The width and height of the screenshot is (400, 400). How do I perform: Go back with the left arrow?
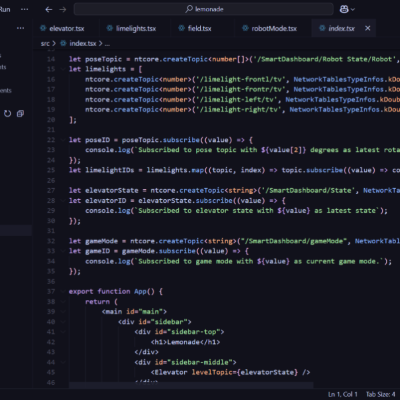pos(49,10)
